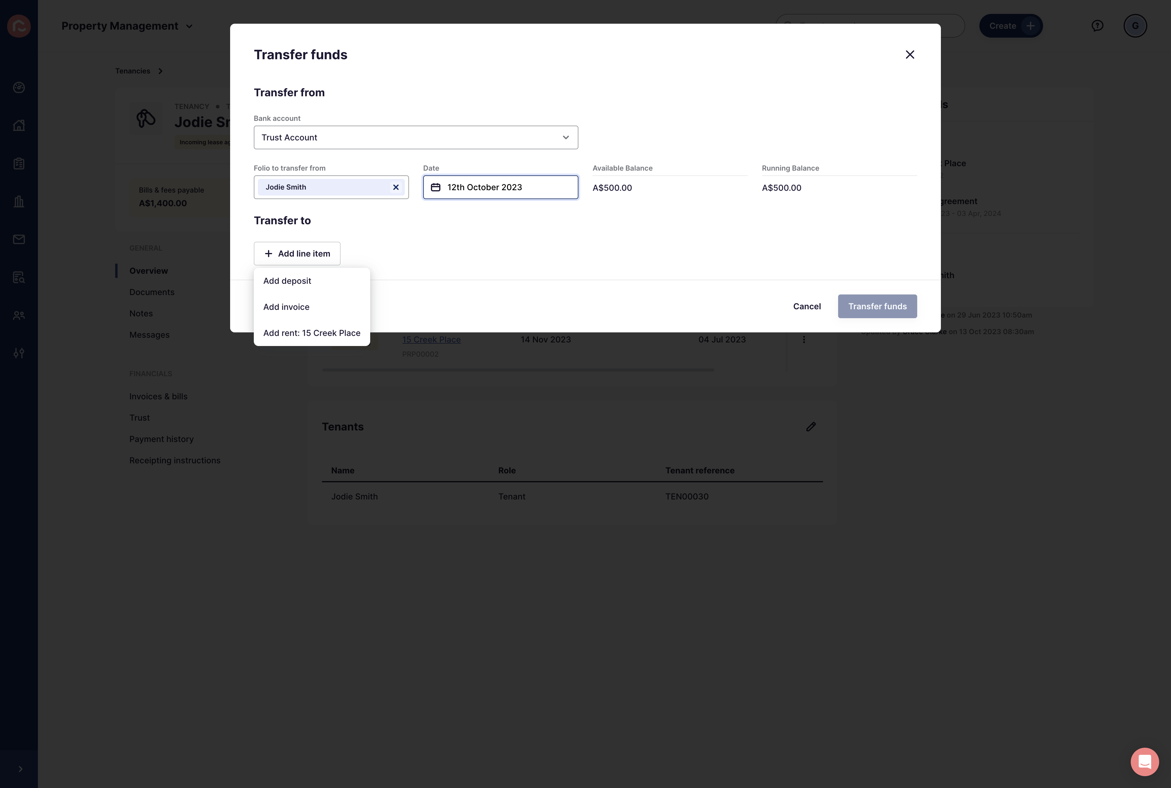Open Invoices & bills section
This screenshot has height=788, width=1171.
point(158,396)
